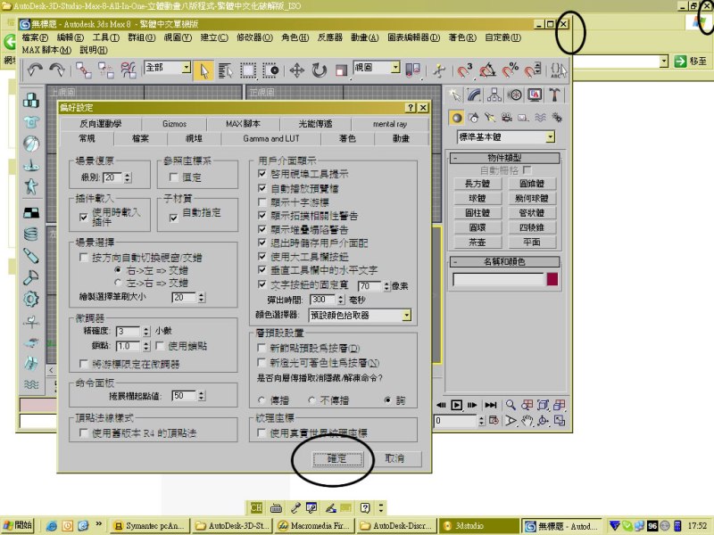This screenshot has width=714, height=535.
Task: Create a 茶壺 teapot primitive
Action: point(477,242)
